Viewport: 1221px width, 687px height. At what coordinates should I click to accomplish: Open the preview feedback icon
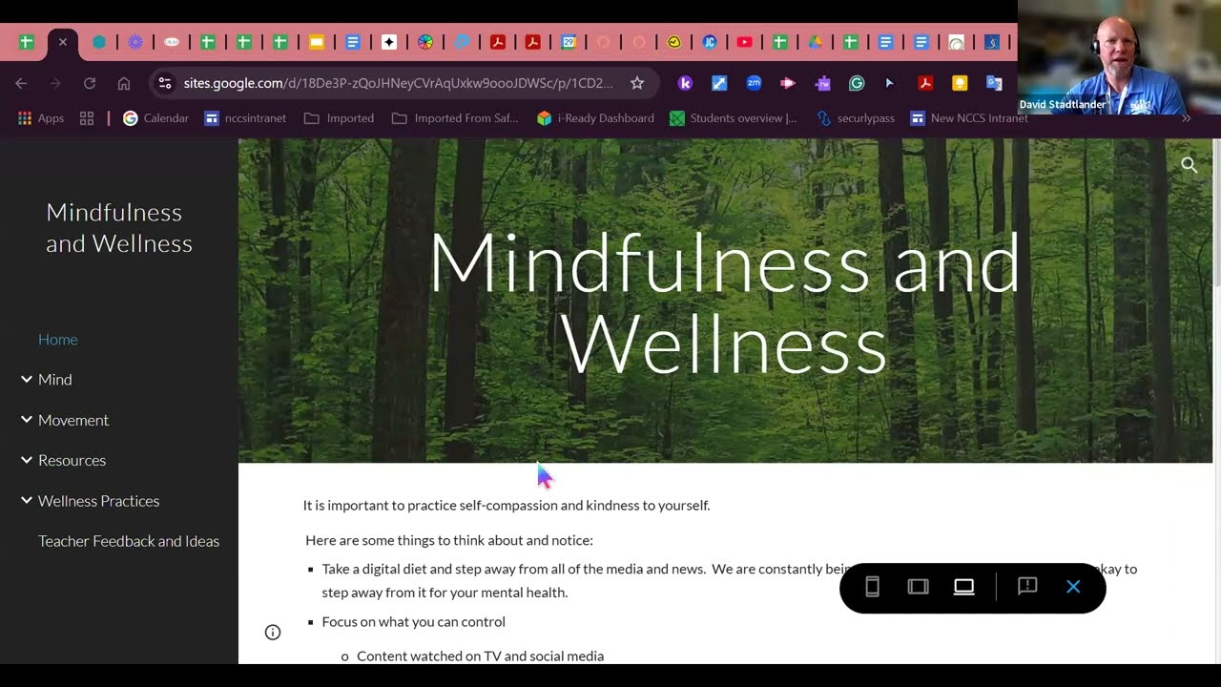(1027, 586)
